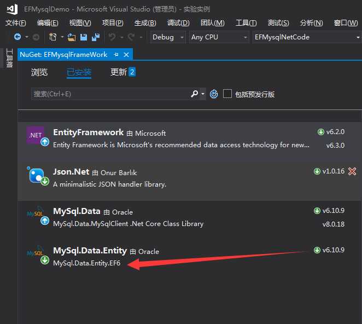The height and width of the screenshot is (324, 362).
Task: Close the NuGet EFMysqlFrameWork tab
Action: point(126,55)
